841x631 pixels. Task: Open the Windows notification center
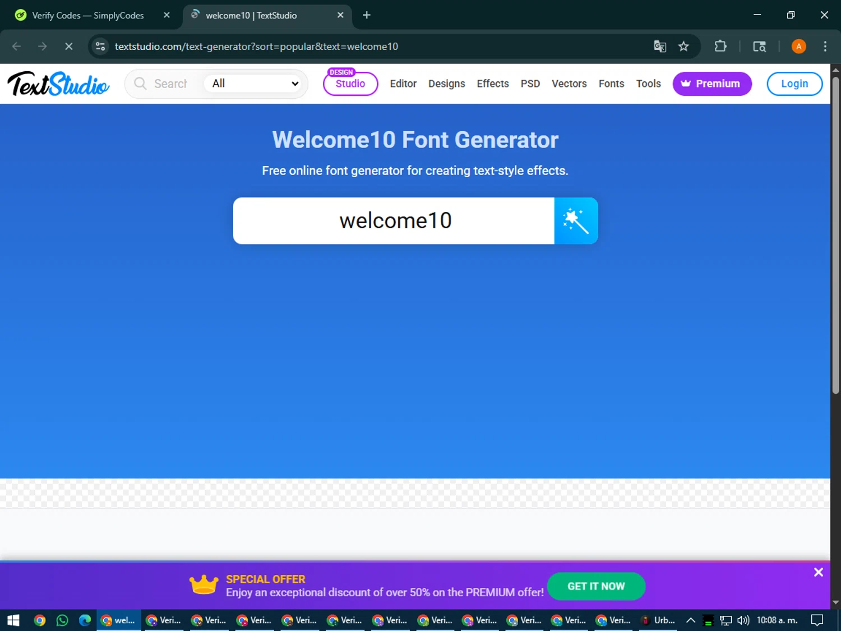click(817, 620)
